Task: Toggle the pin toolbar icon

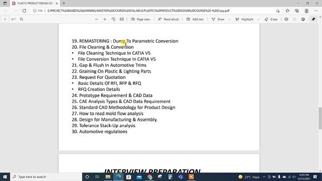Action: (313, 19)
